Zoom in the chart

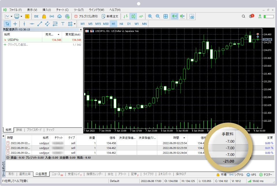tap(150, 16)
